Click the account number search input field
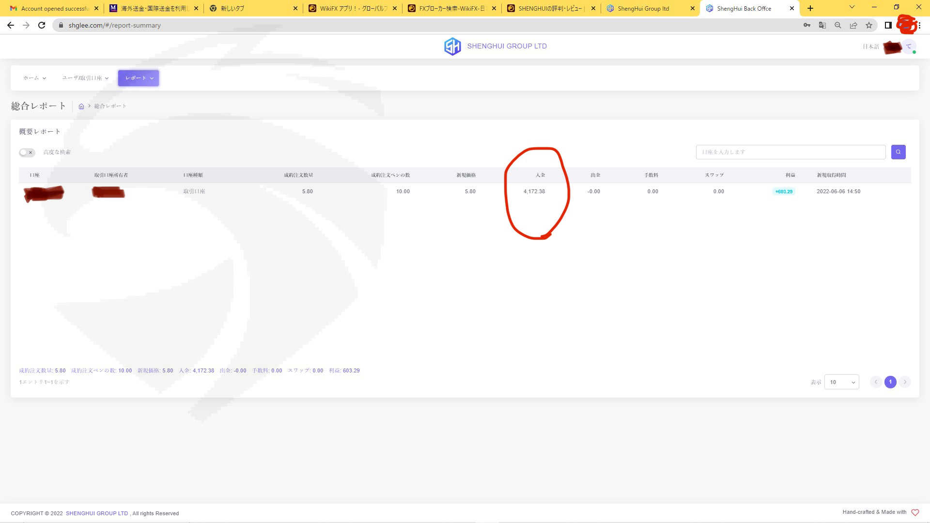 (790, 152)
